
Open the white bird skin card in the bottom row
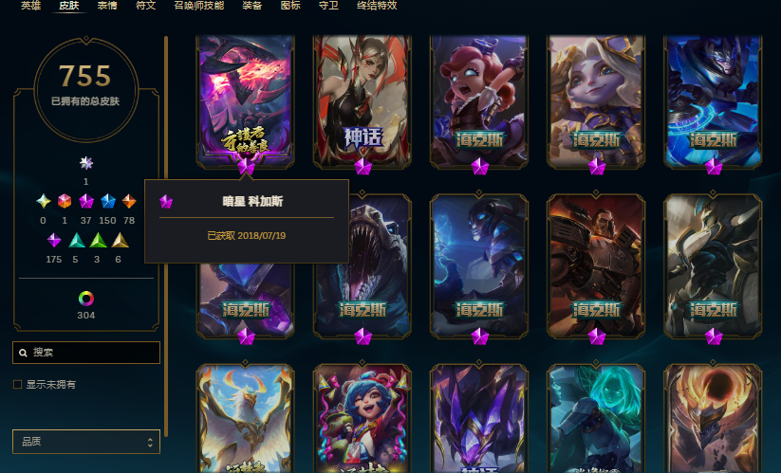pyautogui.click(x=245, y=419)
